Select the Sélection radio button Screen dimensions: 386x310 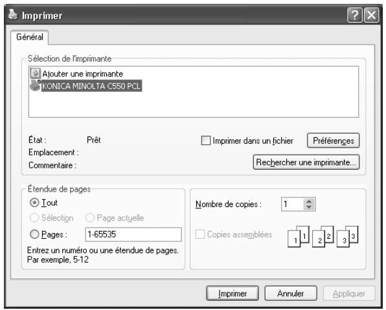pyautogui.click(x=34, y=217)
